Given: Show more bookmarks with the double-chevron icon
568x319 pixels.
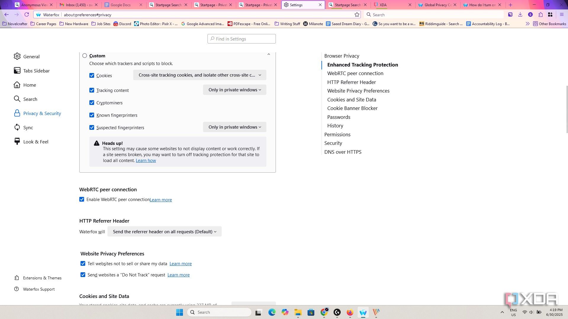Looking at the screenshot, I should point(527,24).
